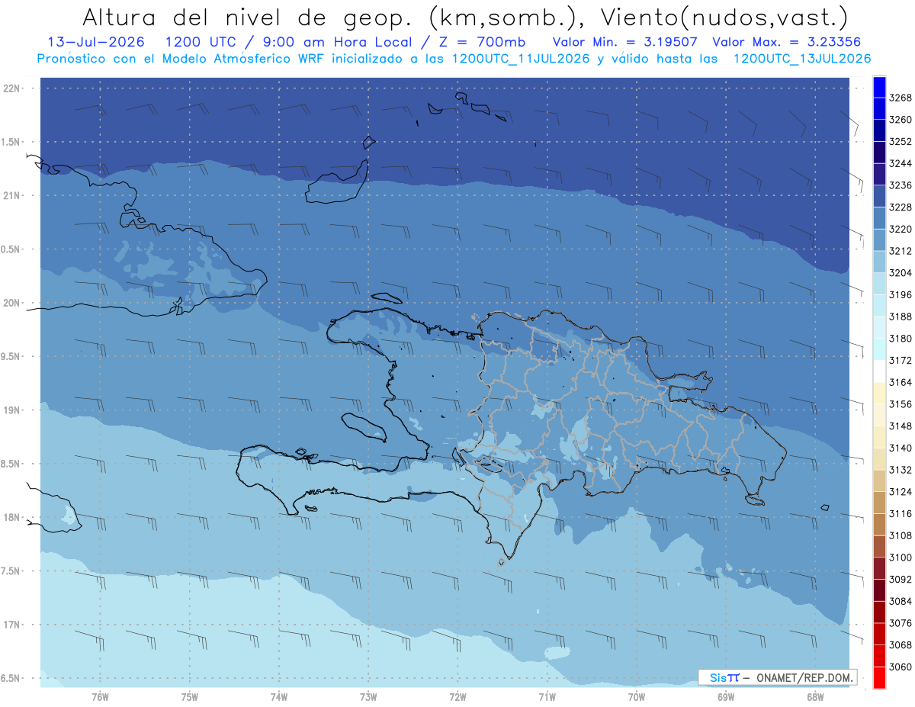Click the '8.5N' latitude axis label
The height and width of the screenshot is (707, 915).
(x=11, y=464)
